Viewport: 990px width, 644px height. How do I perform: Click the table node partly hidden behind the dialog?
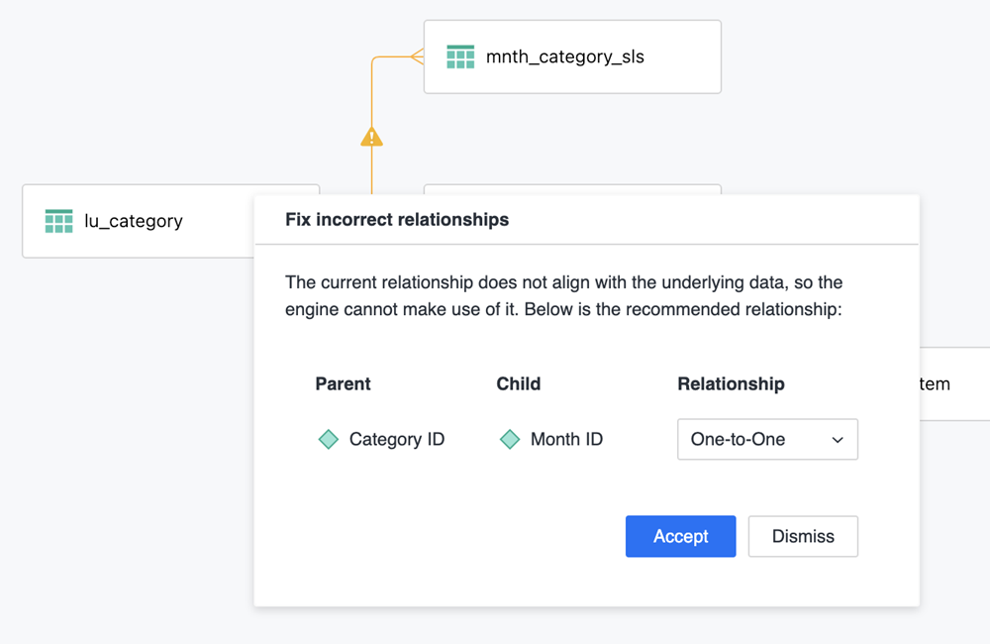tap(572, 189)
